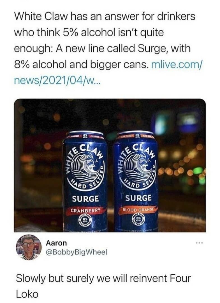
Task: Click SURGE label above the Cranberry banner
Action: (85, 199)
